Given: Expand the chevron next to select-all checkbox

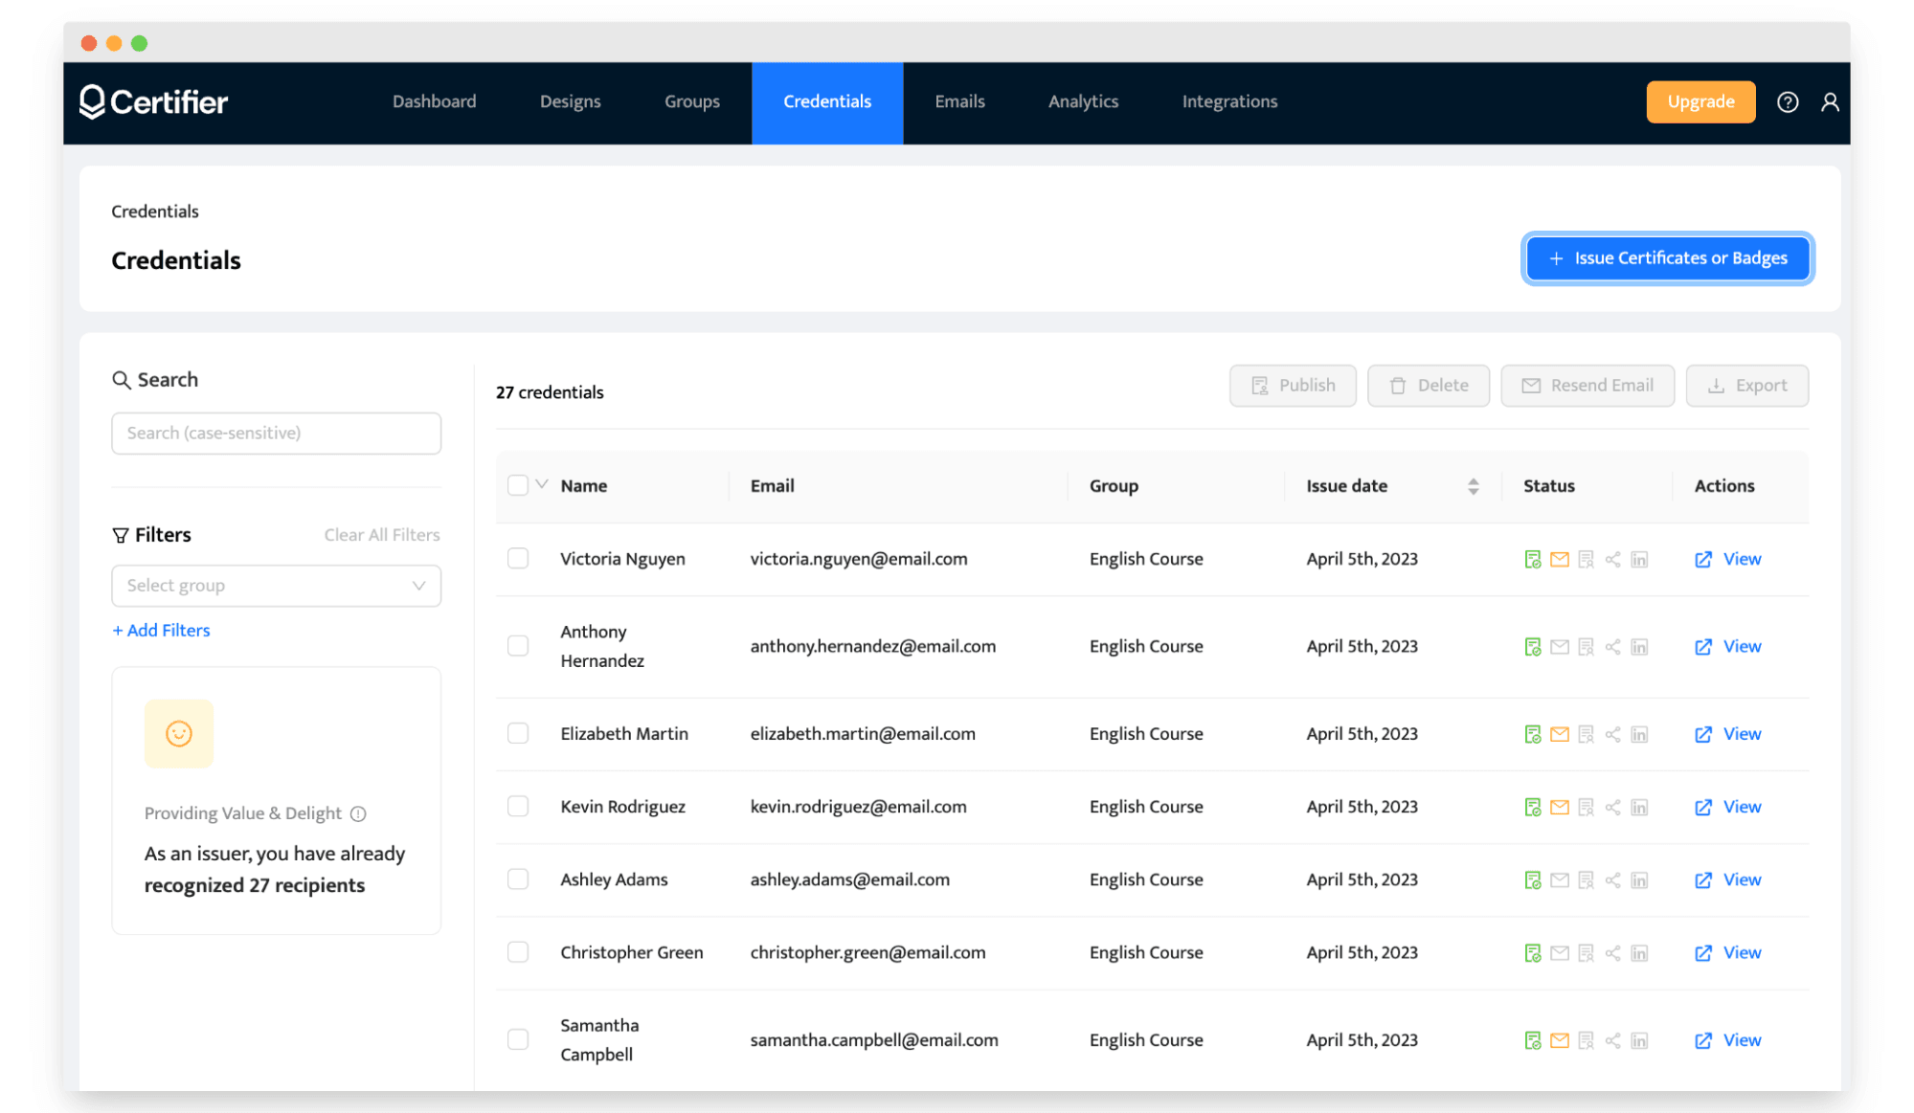Looking at the screenshot, I should 542,484.
